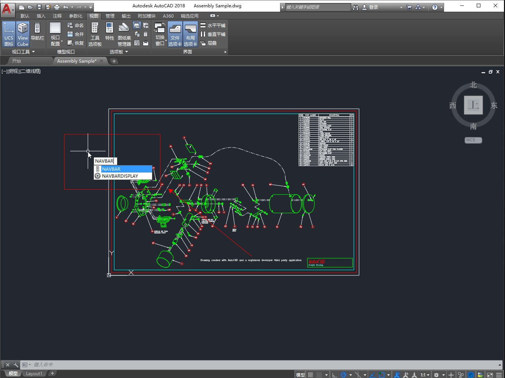Switch to the 默认 ribbon tab
The height and width of the screenshot is (378, 505).
[25, 16]
